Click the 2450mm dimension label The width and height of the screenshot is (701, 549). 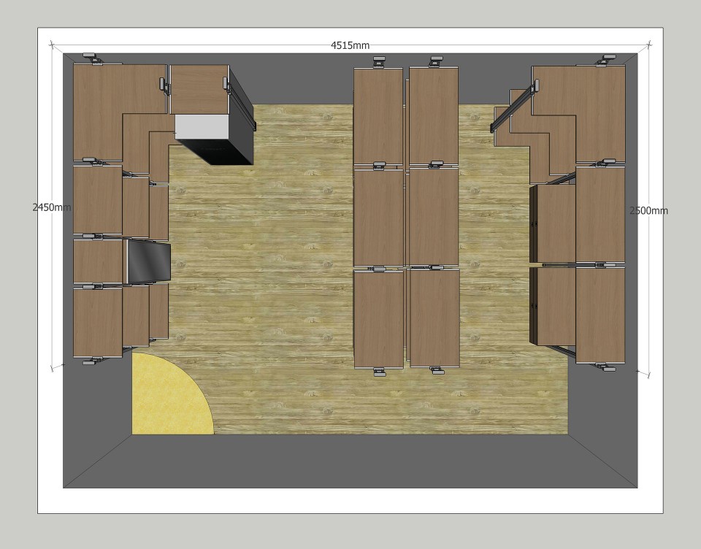coord(52,207)
